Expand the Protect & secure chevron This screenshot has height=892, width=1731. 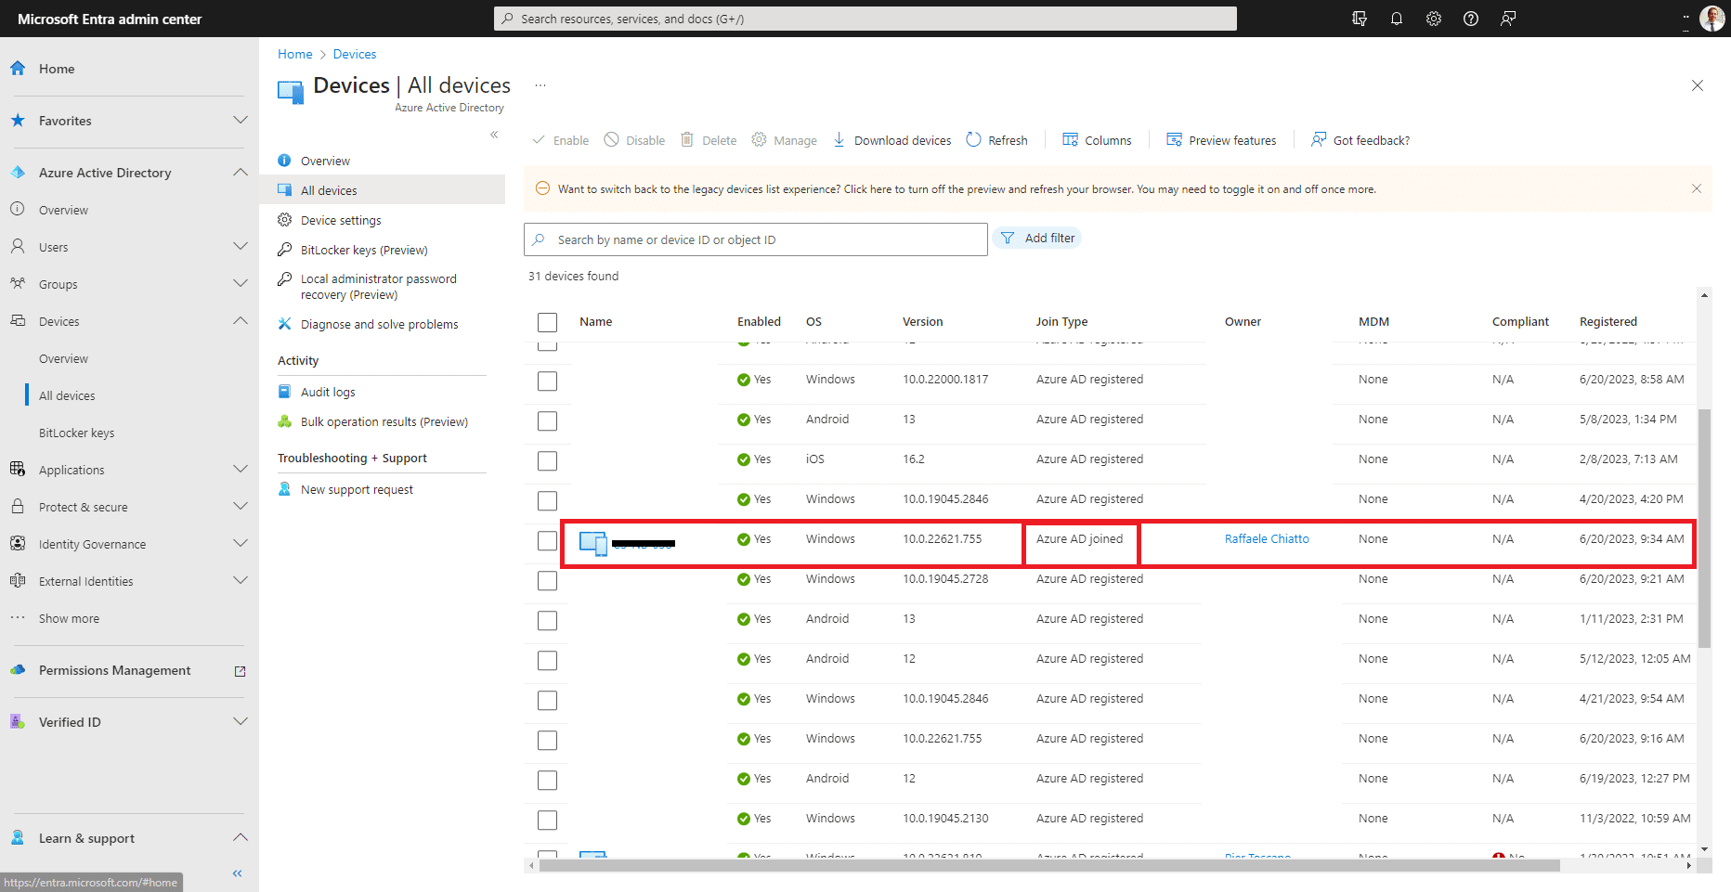coord(240,506)
